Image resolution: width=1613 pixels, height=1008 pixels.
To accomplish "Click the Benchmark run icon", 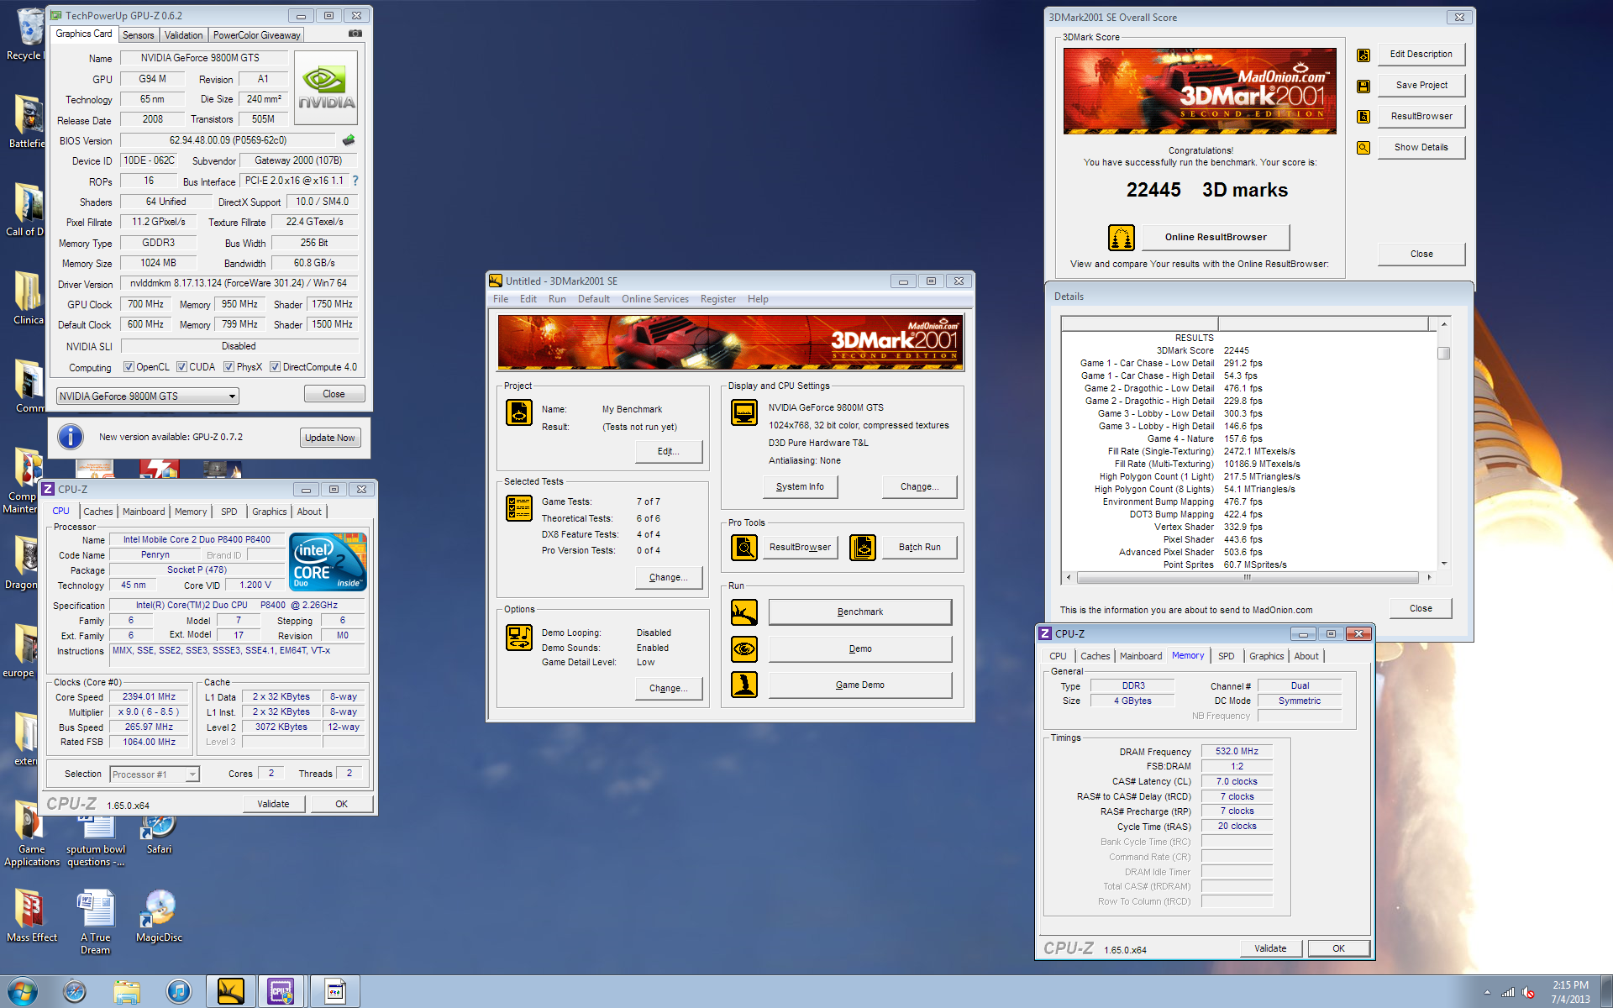I will (x=744, y=612).
